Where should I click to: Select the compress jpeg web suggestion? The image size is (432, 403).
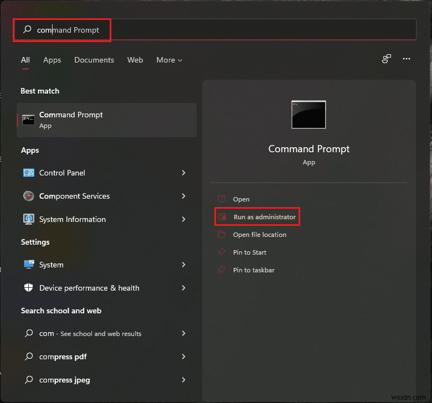coord(65,380)
